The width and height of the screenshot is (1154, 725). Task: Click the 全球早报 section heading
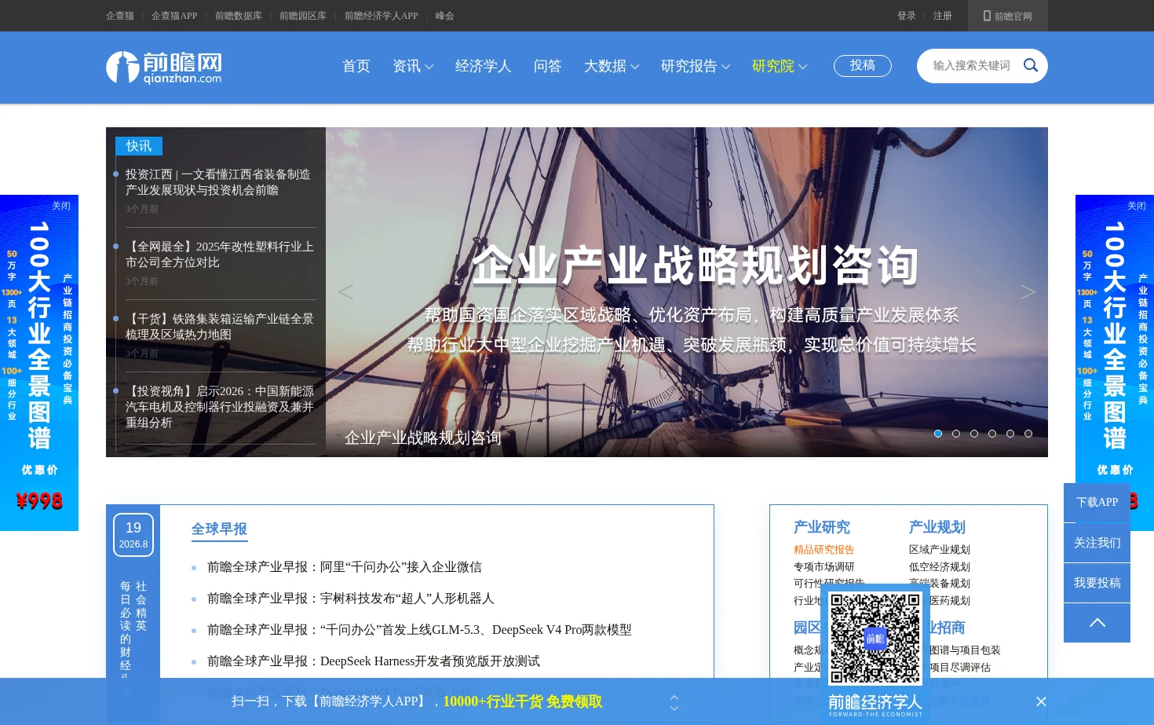[x=220, y=529]
